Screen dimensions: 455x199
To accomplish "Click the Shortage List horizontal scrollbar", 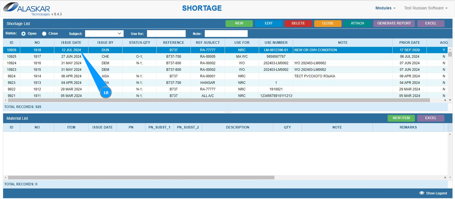I will point(219,100).
